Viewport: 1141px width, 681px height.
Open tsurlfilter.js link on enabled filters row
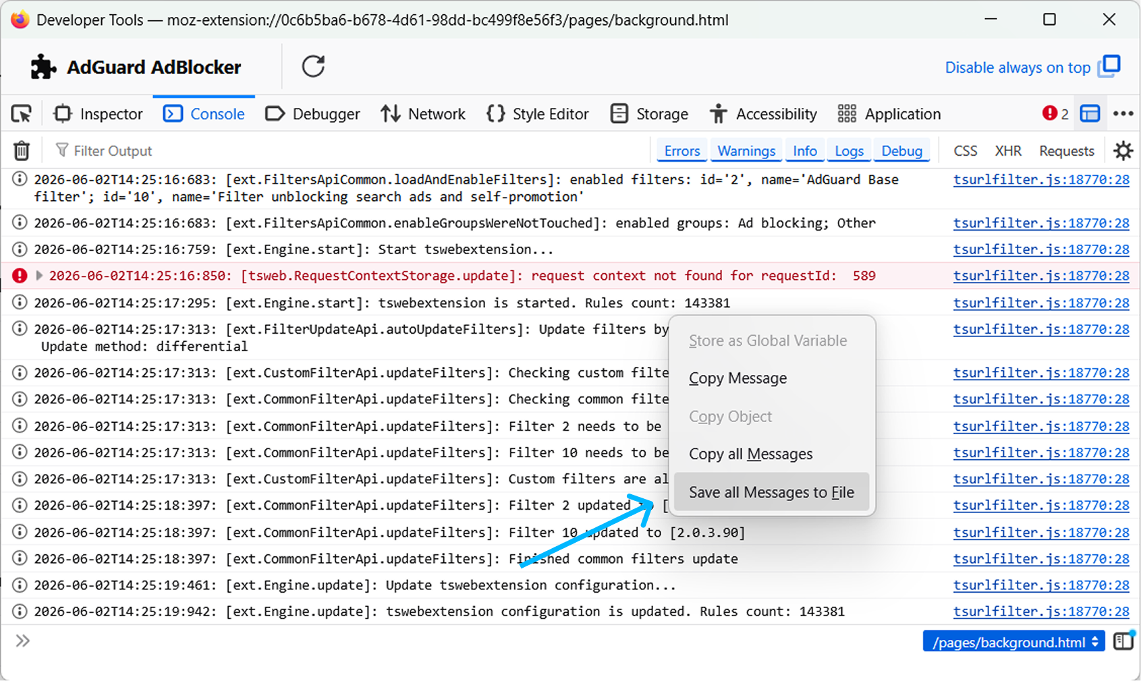pos(1041,180)
